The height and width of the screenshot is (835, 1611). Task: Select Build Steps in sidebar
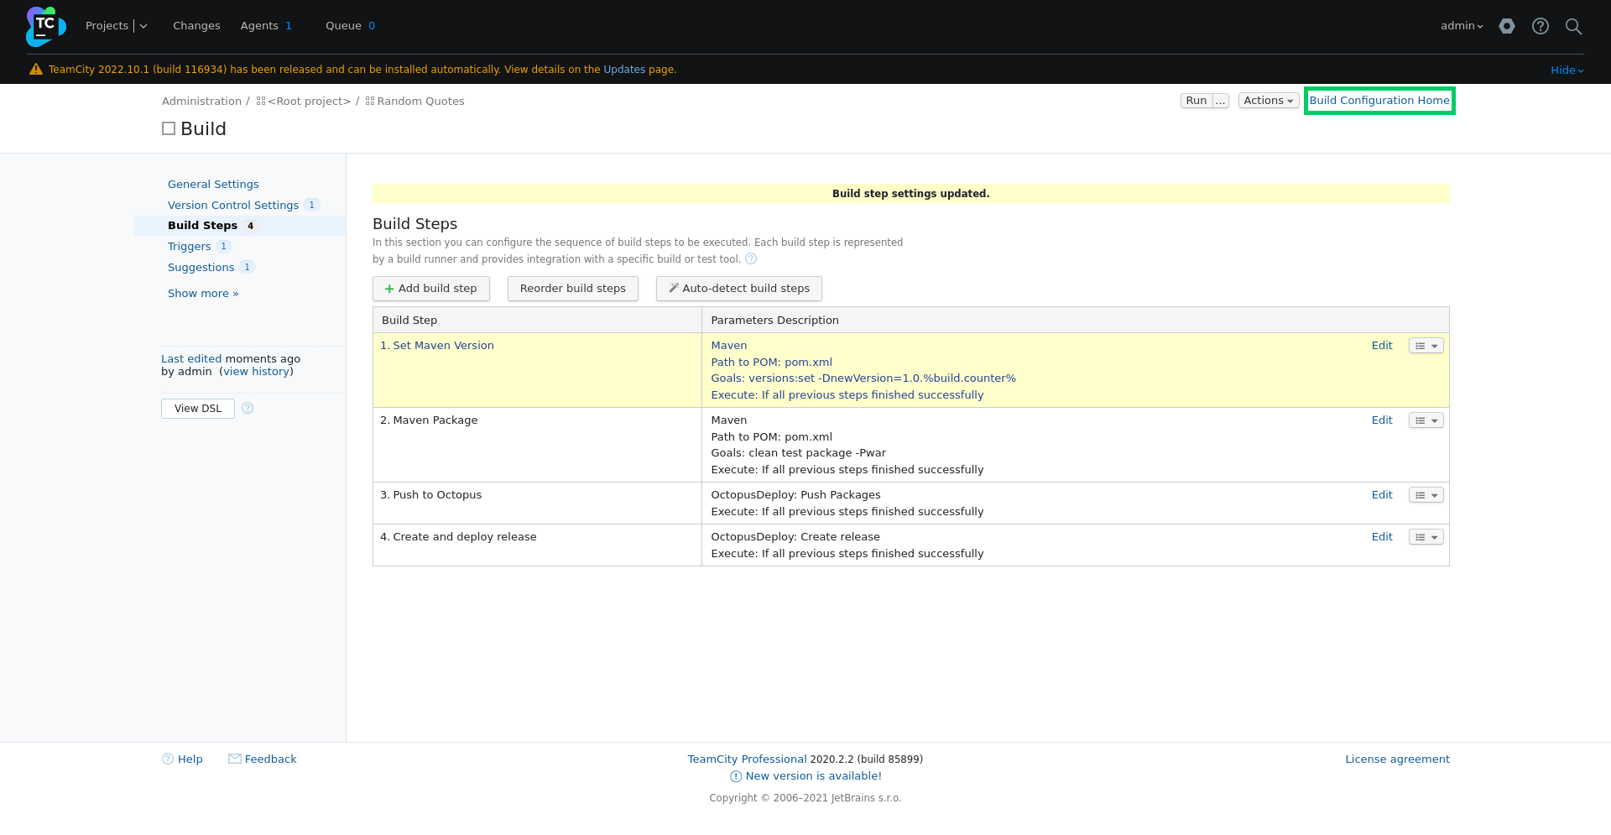(x=202, y=225)
